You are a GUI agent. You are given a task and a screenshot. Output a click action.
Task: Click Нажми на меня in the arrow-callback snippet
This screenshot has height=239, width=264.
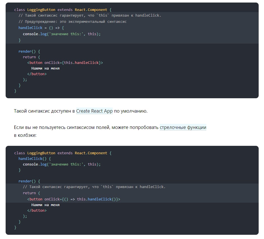(x=46, y=205)
